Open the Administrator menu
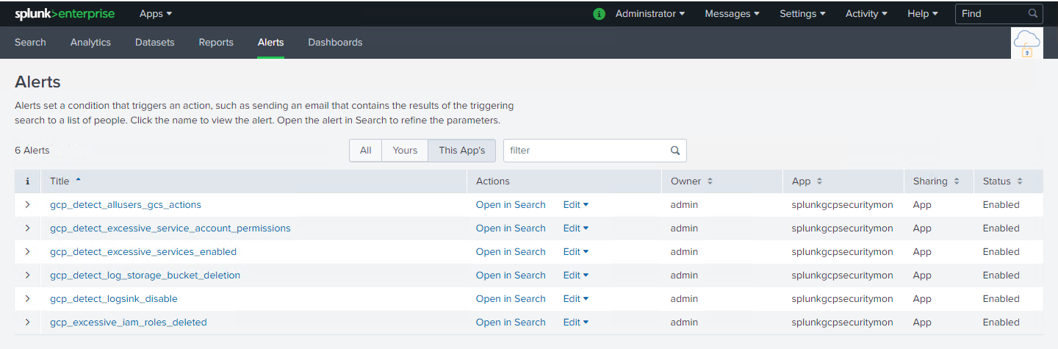Screen dimensions: 1058x349 [x=649, y=14]
